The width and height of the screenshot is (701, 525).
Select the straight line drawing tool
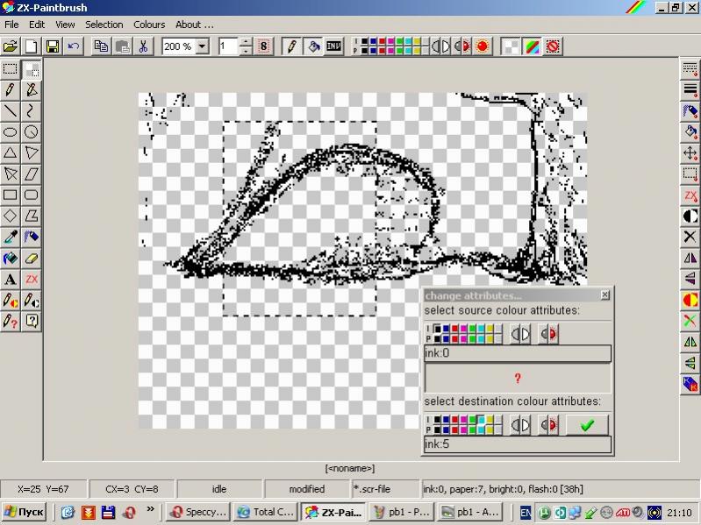point(11,110)
